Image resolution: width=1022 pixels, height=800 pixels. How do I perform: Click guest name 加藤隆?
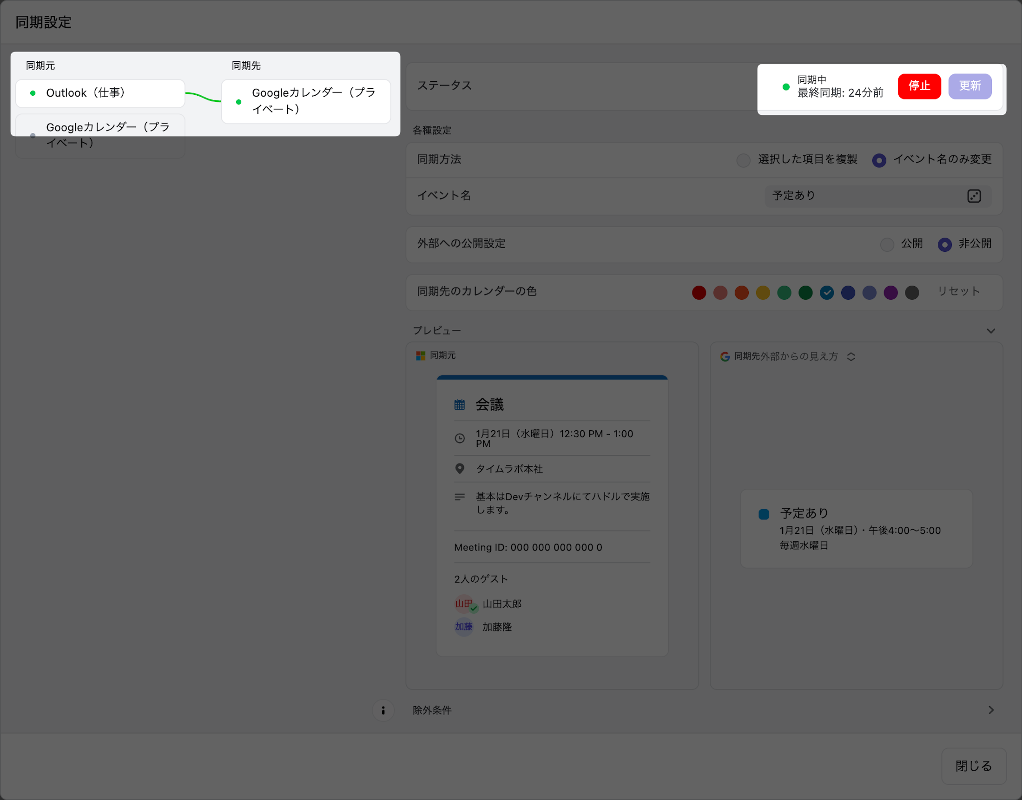pyautogui.click(x=497, y=627)
